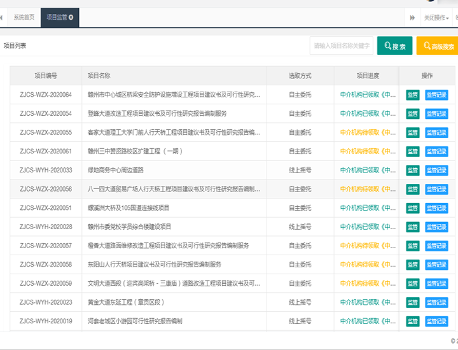458x350 pixels.
Task: Click 监管 for project ZJCS-WYH-2020019
Action: pyautogui.click(x=413, y=321)
